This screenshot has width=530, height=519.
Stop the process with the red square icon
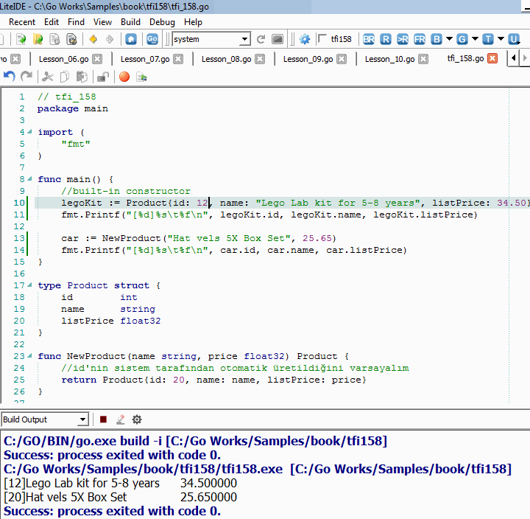click(x=104, y=419)
